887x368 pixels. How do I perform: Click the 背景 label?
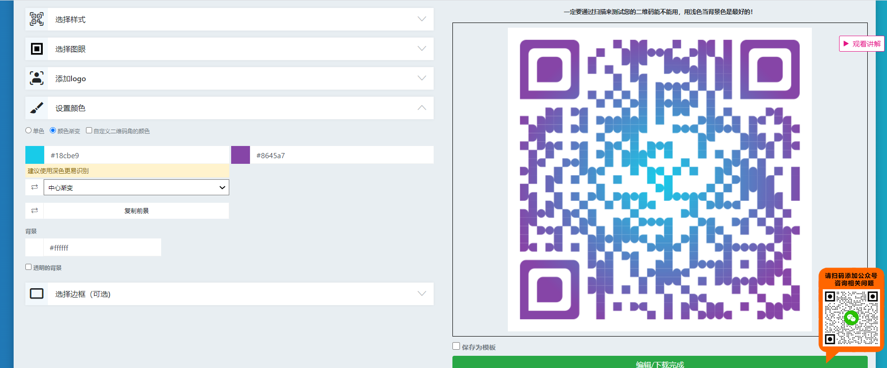tap(31, 231)
